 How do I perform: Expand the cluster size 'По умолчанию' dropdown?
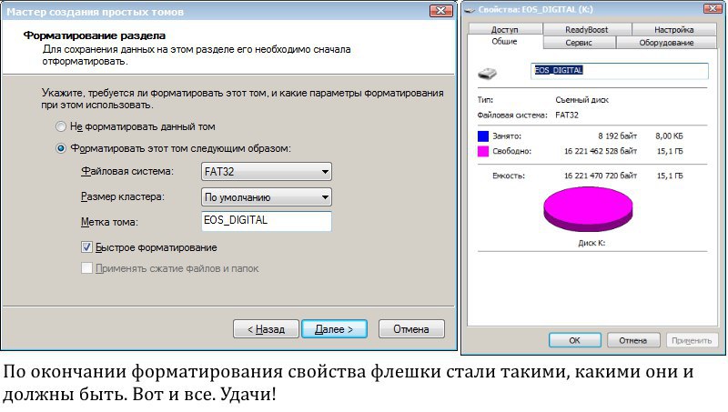click(x=266, y=197)
